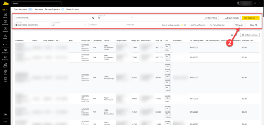This screenshot has width=264, height=125.
Task: Sort by Pickup Date column
Action: [86, 41]
